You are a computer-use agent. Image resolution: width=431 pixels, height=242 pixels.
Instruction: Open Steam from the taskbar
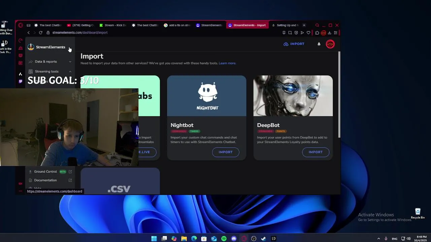264,239
